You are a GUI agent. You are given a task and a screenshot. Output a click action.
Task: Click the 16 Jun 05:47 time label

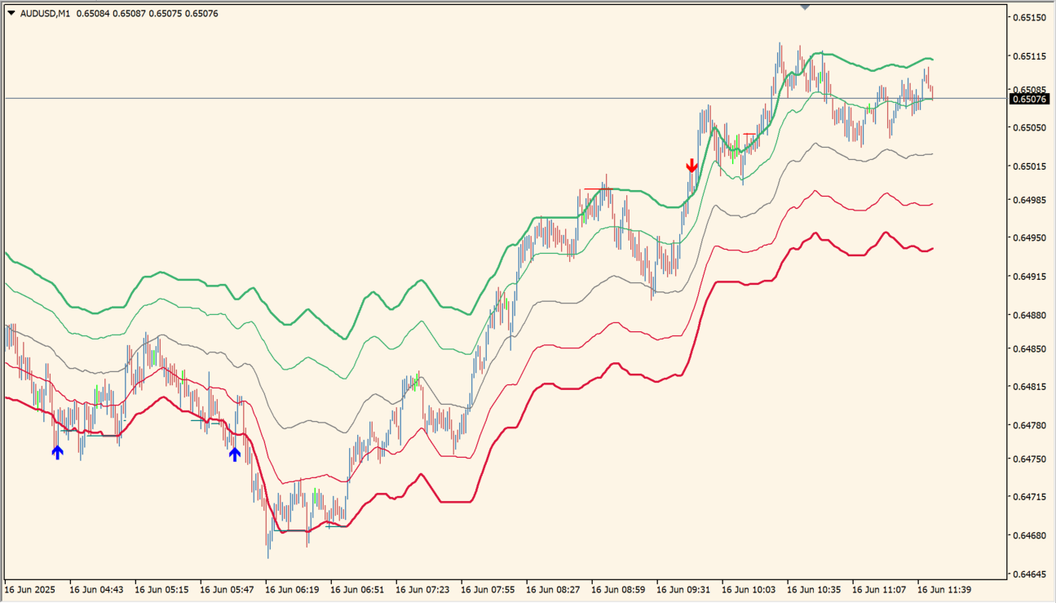pos(228,588)
